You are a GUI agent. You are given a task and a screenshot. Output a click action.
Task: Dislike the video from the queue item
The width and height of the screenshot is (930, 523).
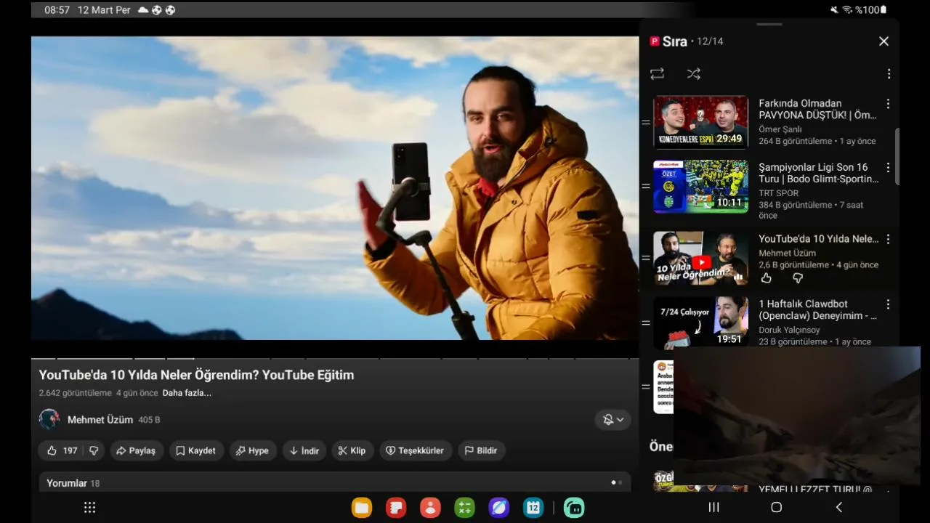click(797, 278)
